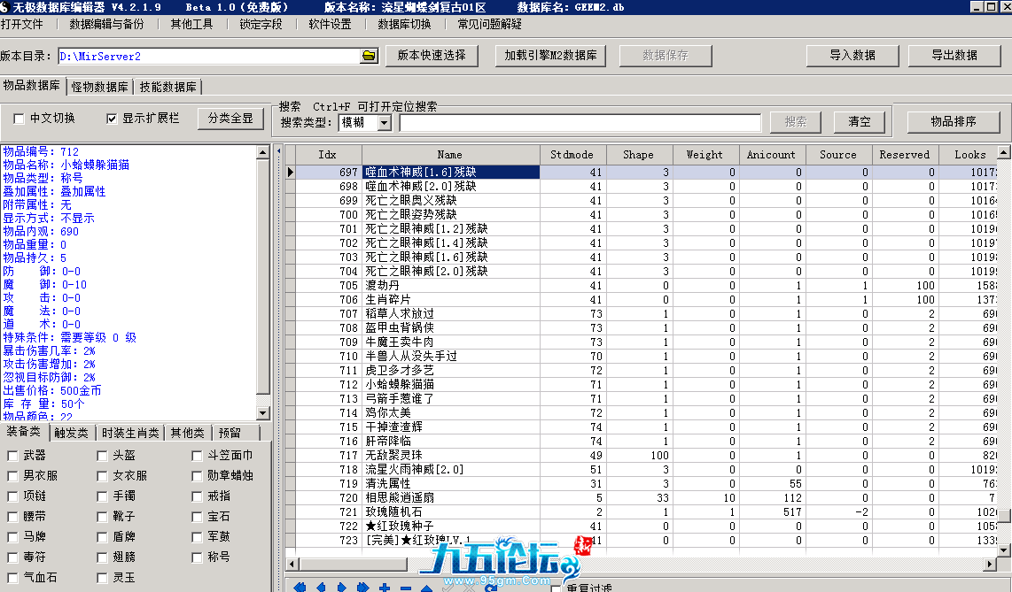Go to previous record with navigator arrow
The height and width of the screenshot is (592, 1012).
pyautogui.click(x=320, y=587)
